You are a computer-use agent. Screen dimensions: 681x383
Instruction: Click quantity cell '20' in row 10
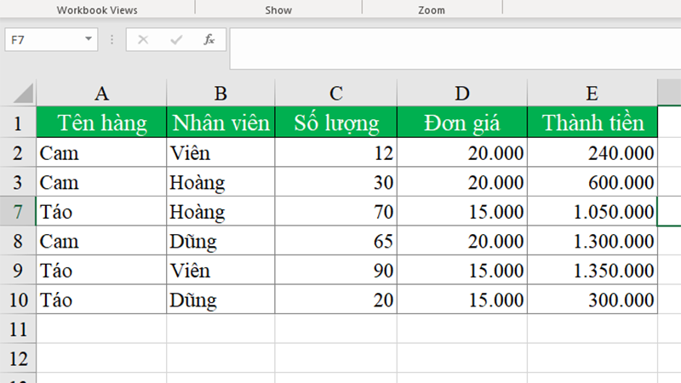point(336,300)
